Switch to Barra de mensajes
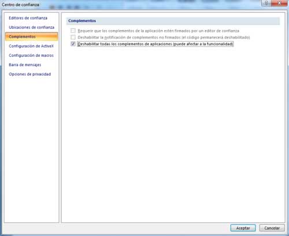This screenshot has height=236, width=289. (x=25, y=65)
